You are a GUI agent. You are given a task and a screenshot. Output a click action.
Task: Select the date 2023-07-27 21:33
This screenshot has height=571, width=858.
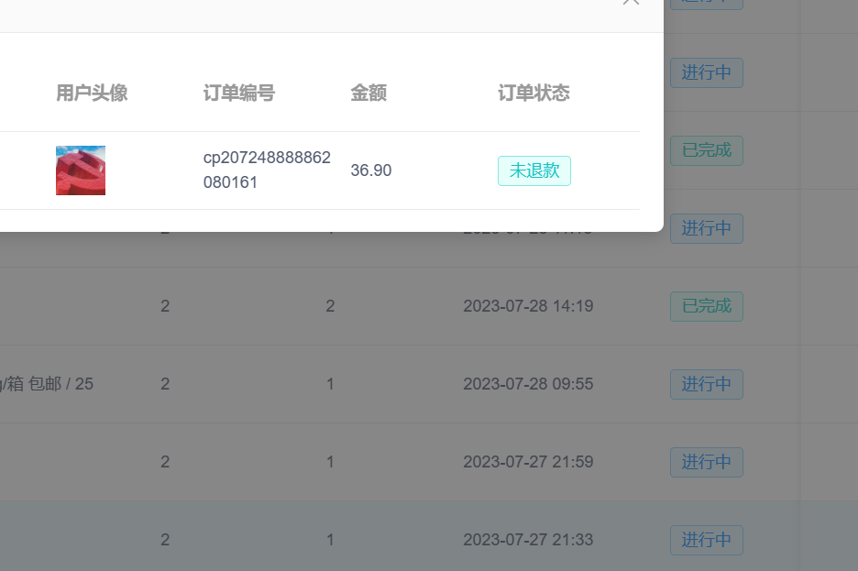tap(528, 540)
